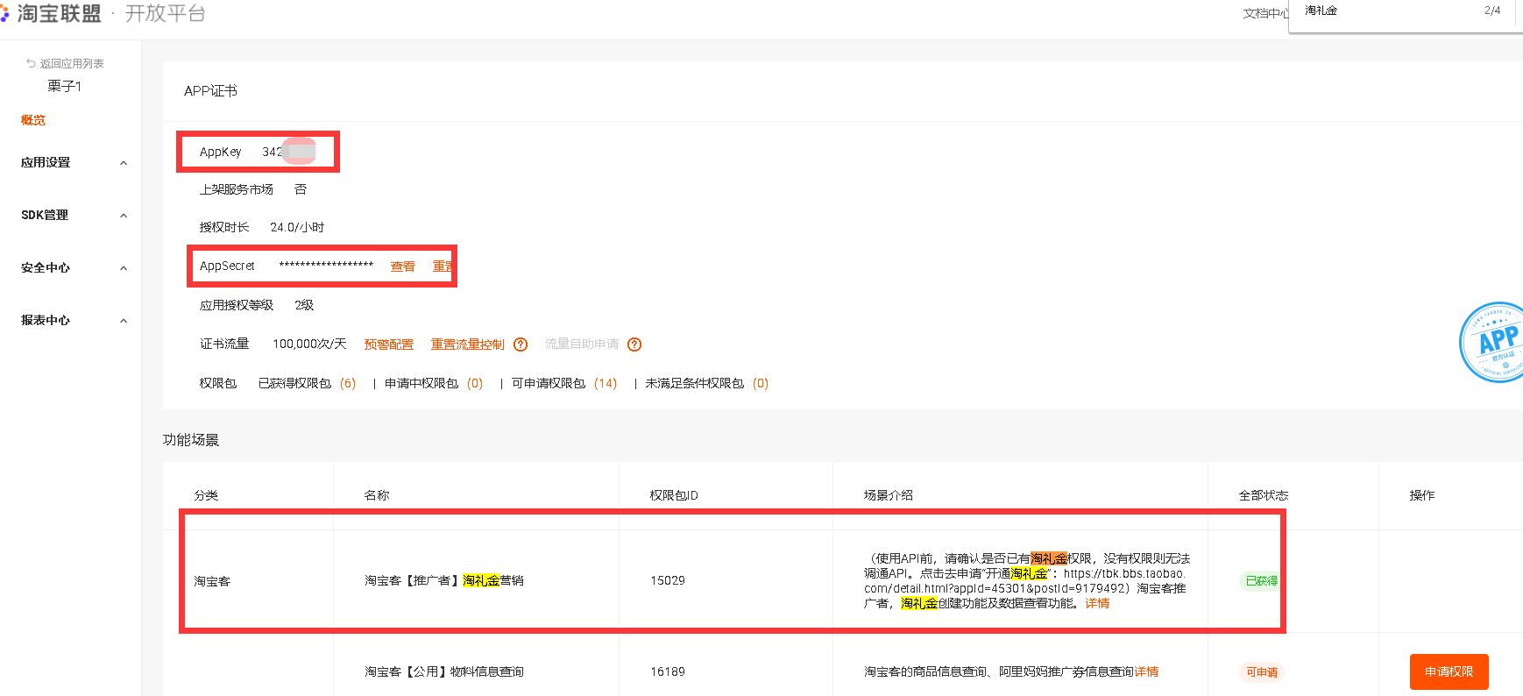Click the 淘礼金 search find box
The height and width of the screenshot is (696, 1523).
1385,11
